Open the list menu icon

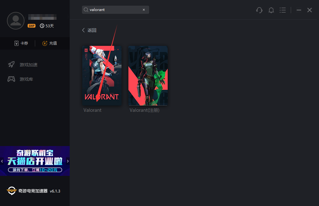tap(283, 10)
